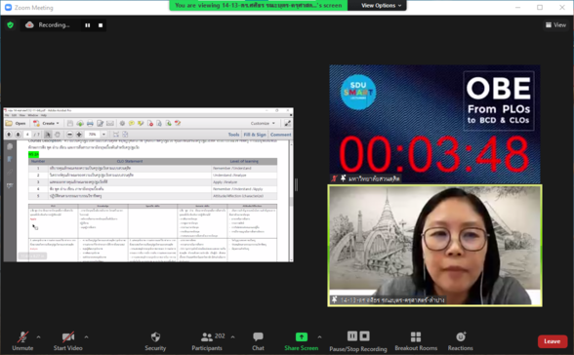Viewport: 574px width, 355px height.
Task: Click the Print icon in Acrobat
Action: pos(90,123)
